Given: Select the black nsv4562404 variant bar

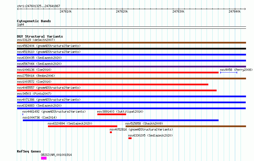Looking at the screenshot, I should coord(131,49).
